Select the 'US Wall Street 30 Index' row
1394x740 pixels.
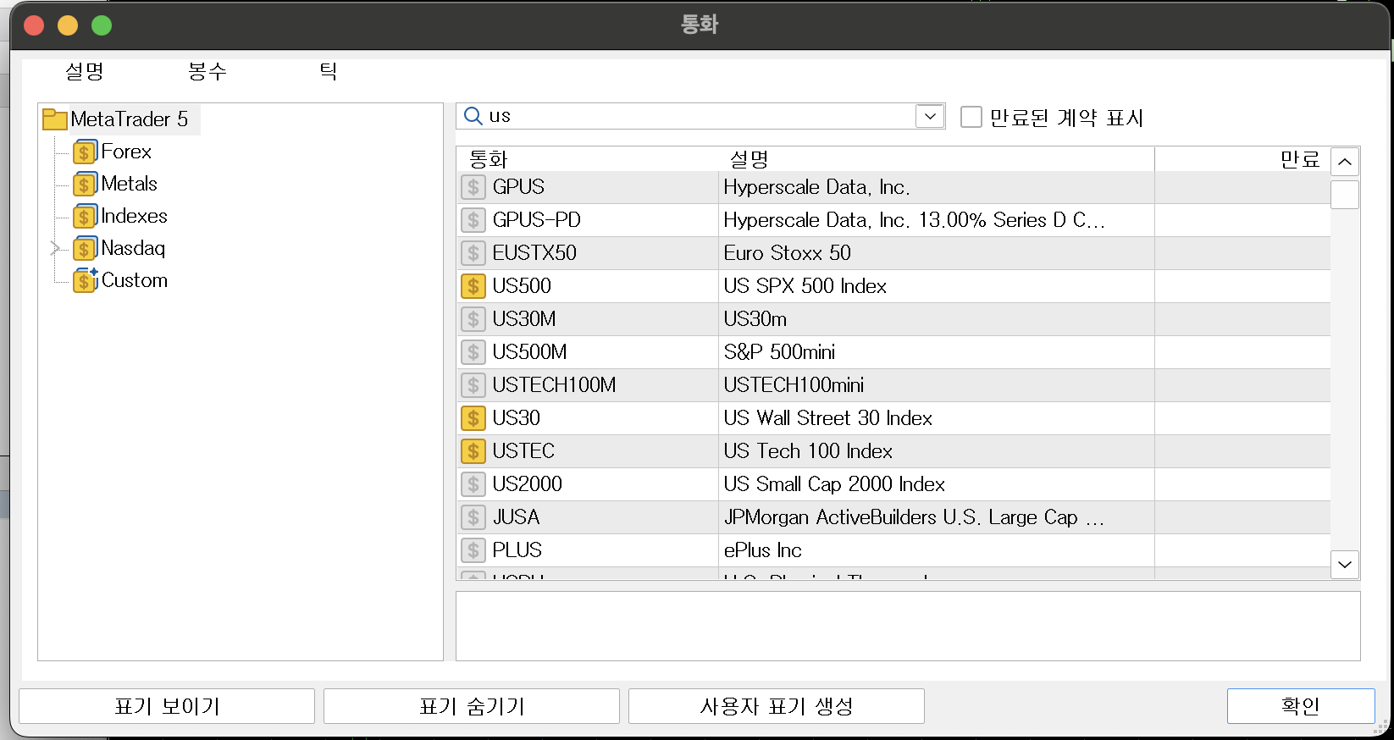[893, 418]
